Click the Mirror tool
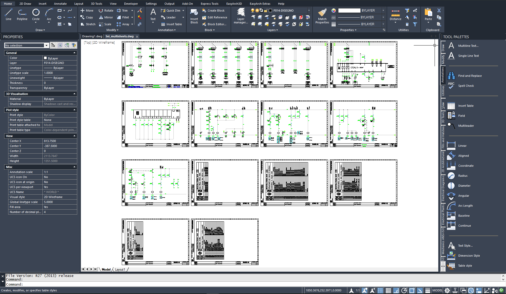 click(106, 17)
